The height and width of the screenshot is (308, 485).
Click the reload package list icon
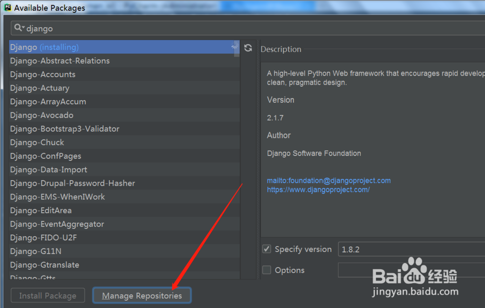pyautogui.click(x=248, y=48)
